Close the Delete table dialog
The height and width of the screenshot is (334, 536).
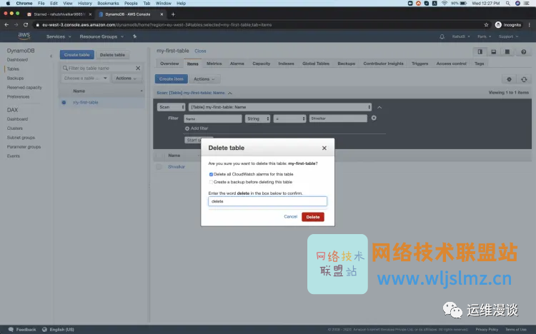324,148
